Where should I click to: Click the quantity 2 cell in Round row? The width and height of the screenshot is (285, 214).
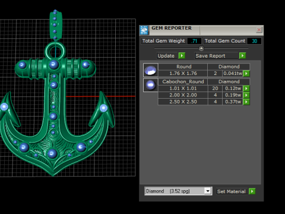[215, 73]
